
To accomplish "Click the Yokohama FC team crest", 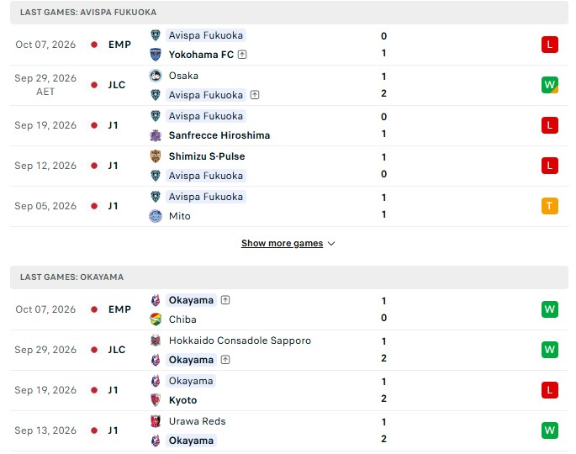I will point(156,55).
